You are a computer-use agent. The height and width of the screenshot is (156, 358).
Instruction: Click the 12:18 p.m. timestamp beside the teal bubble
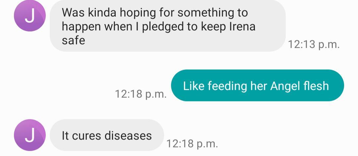pyautogui.click(x=141, y=94)
